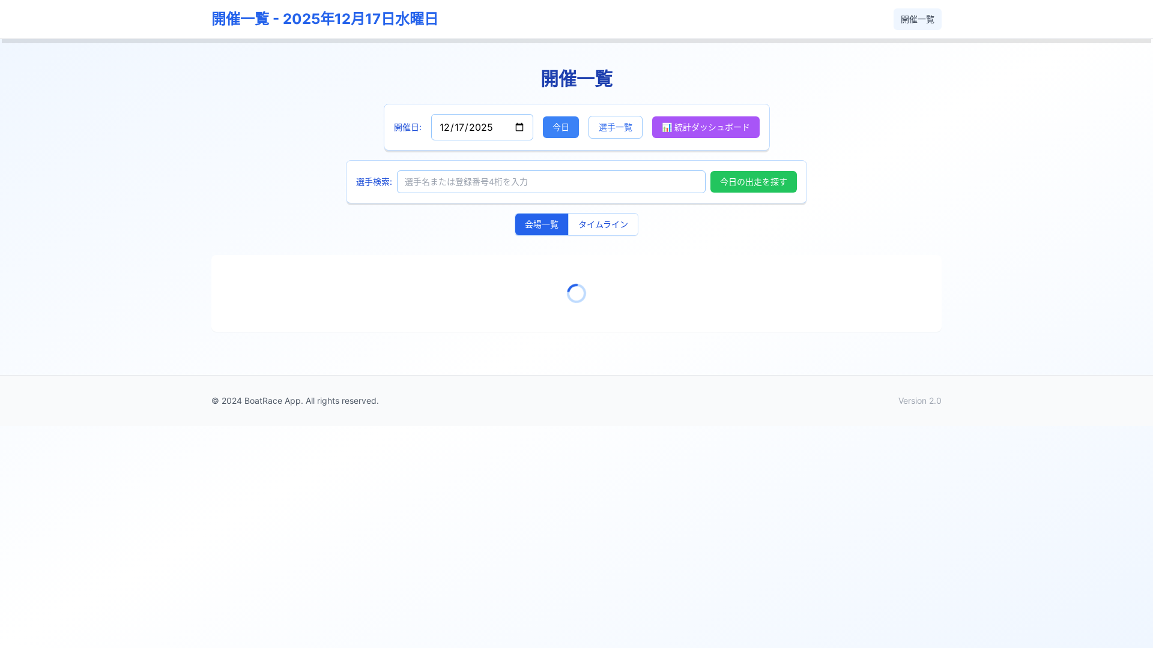Click the 開催日 label
1153x648 pixels.
(x=407, y=127)
